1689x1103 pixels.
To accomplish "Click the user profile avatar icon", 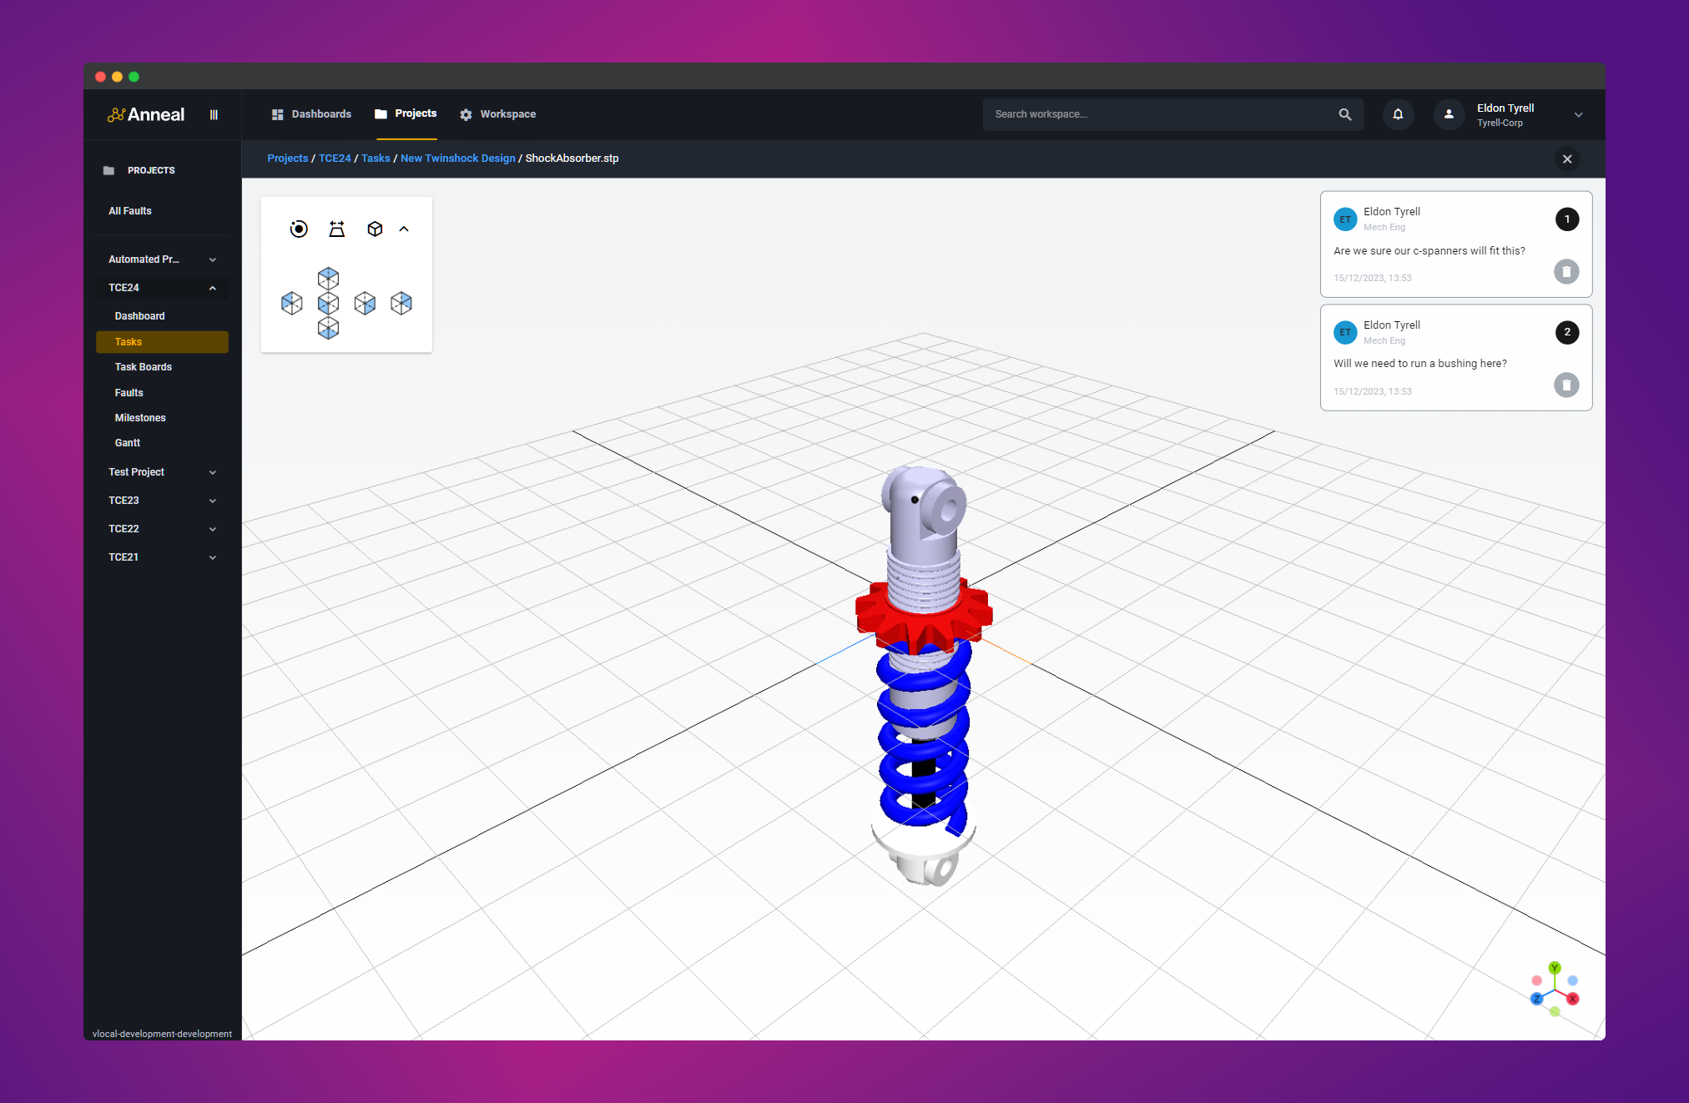I will [1449, 114].
